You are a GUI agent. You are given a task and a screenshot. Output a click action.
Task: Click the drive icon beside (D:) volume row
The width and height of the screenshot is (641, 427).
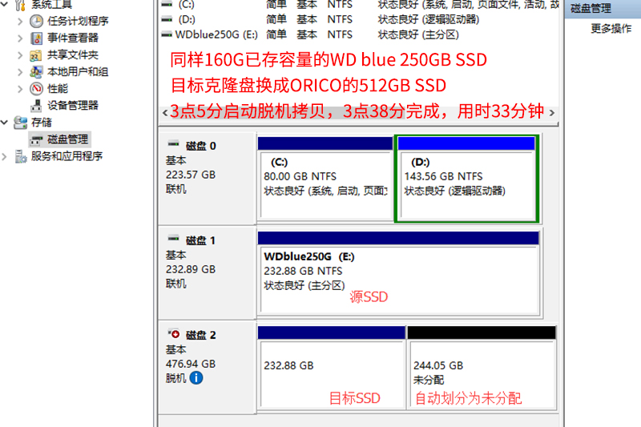167,19
